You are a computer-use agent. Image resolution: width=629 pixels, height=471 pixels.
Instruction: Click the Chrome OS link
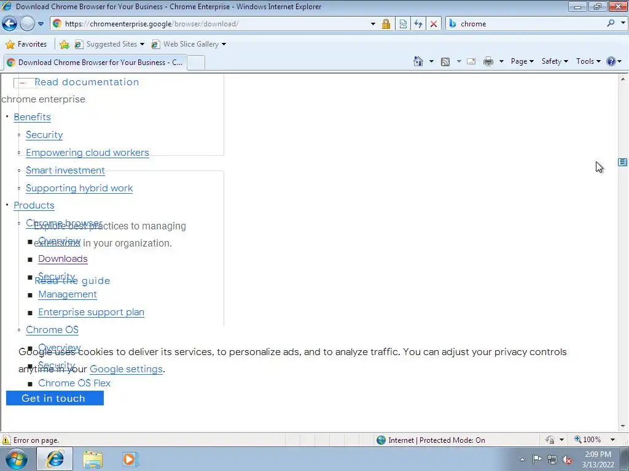point(52,329)
